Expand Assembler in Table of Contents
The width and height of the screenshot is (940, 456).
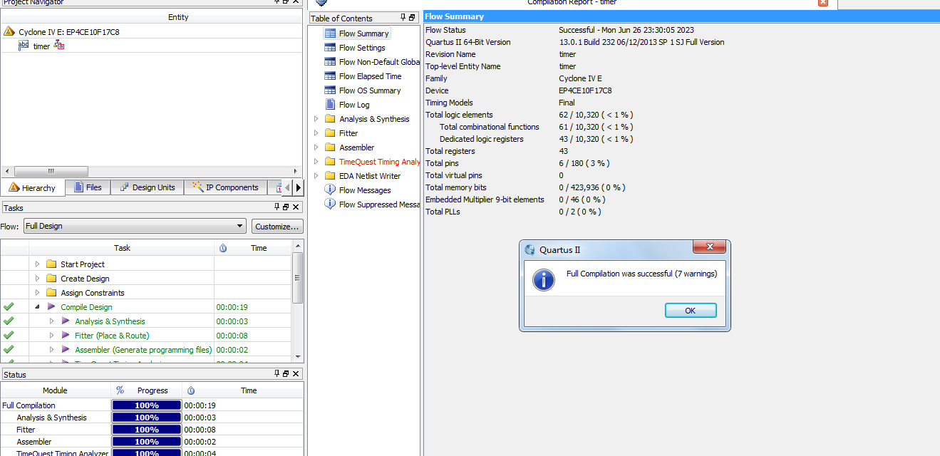tap(316, 147)
